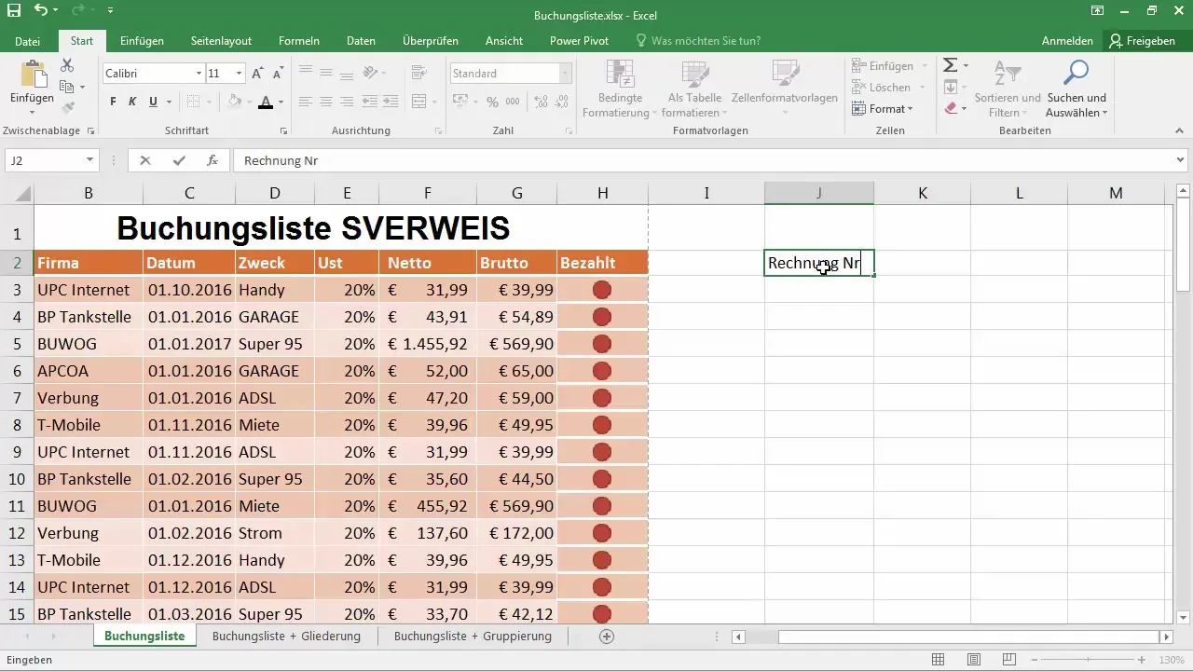
Task: Switch to sheet Buchungsliste + Gruppierung
Action: pyautogui.click(x=473, y=637)
